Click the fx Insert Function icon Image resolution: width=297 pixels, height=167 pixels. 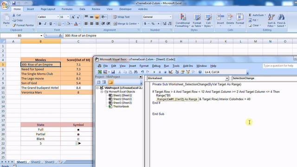[x=60, y=36]
